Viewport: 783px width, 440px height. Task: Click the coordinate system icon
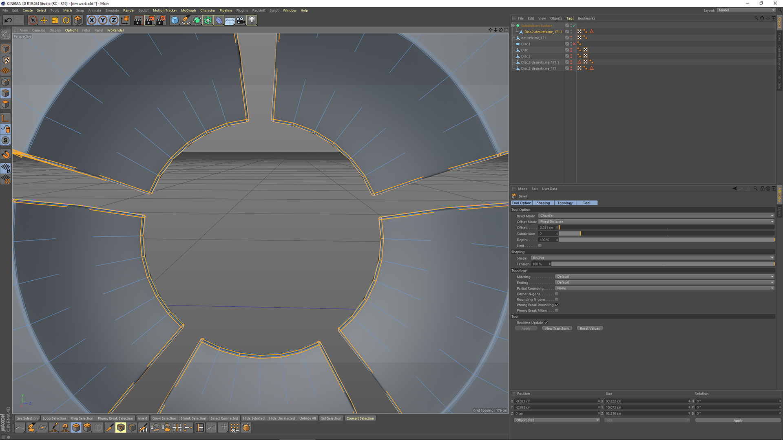[125, 20]
